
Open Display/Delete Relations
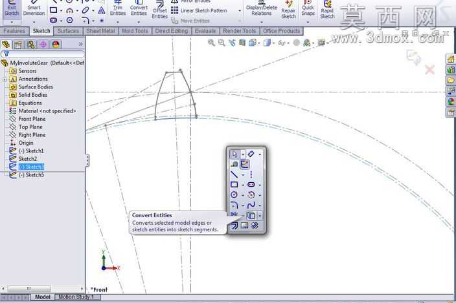(262, 8)
